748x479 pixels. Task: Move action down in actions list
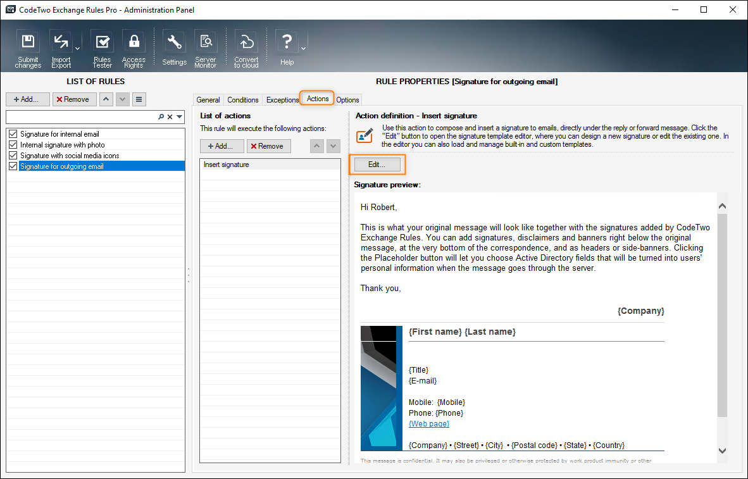(x=333, y=146)
